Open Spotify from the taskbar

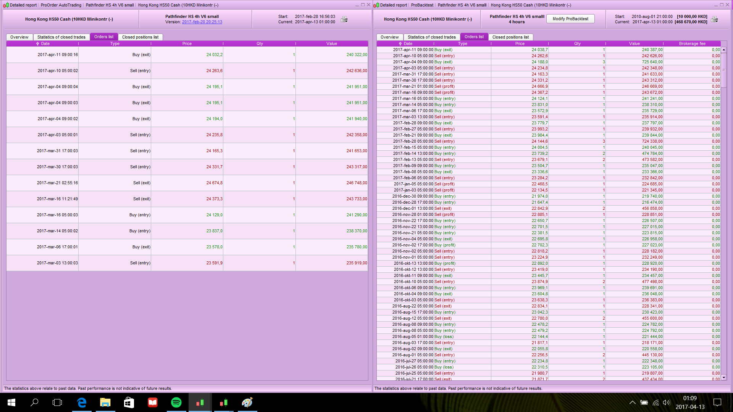[x=176, y=402]
